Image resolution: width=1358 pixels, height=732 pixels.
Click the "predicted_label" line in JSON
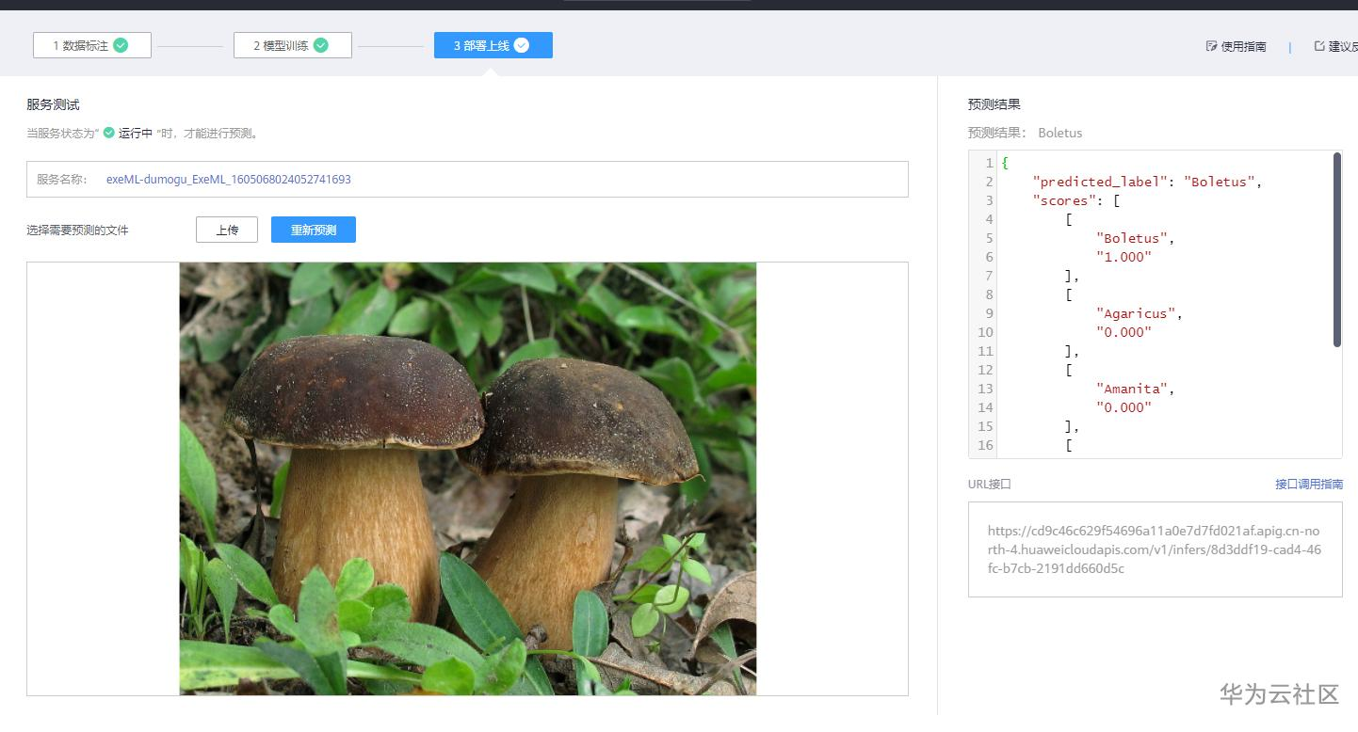point(1147,182)
